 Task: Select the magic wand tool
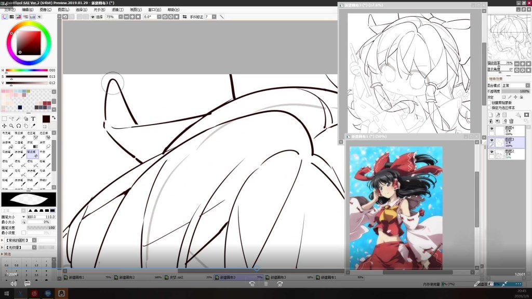pyautogui.click(x=19, y=119)
